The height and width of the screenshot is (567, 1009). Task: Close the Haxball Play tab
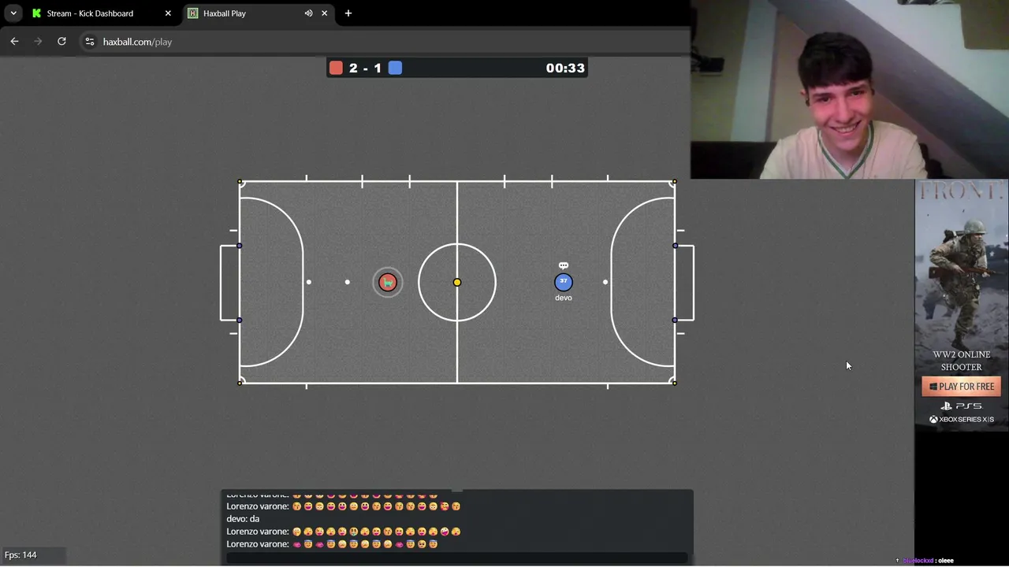click(324, 13)
